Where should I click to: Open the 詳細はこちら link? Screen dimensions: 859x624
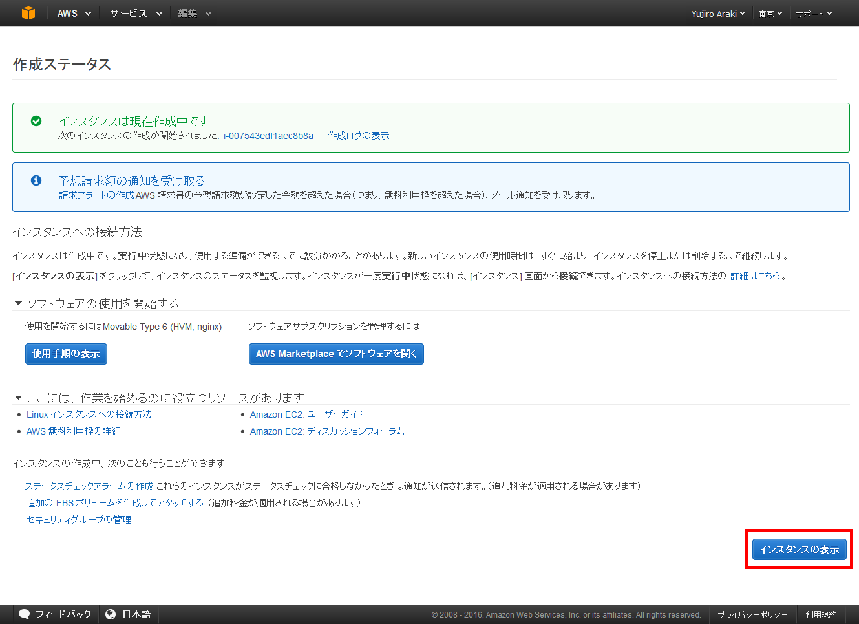756,276
